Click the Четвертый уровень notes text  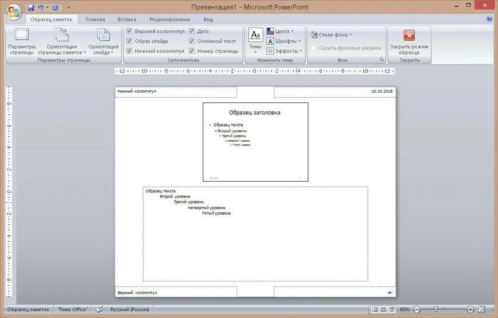coord(206,208)
